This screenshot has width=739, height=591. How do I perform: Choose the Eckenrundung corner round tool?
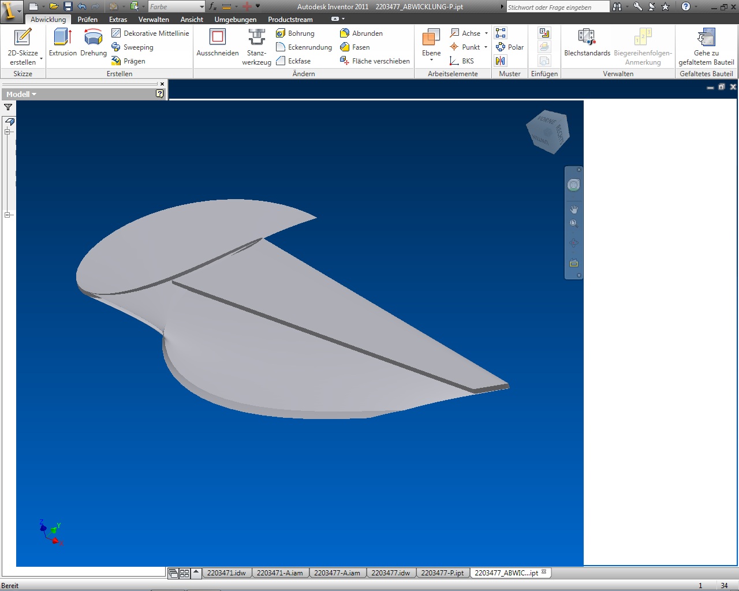[304, 47]
